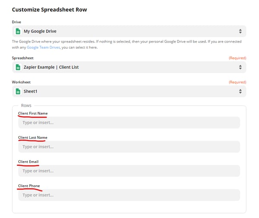Image resolution: width=259 pixels, height=218 pixels.
Task: Click the Sheets icon next to Sheet1
Action: pyautogui.click(x=18, y=91)
